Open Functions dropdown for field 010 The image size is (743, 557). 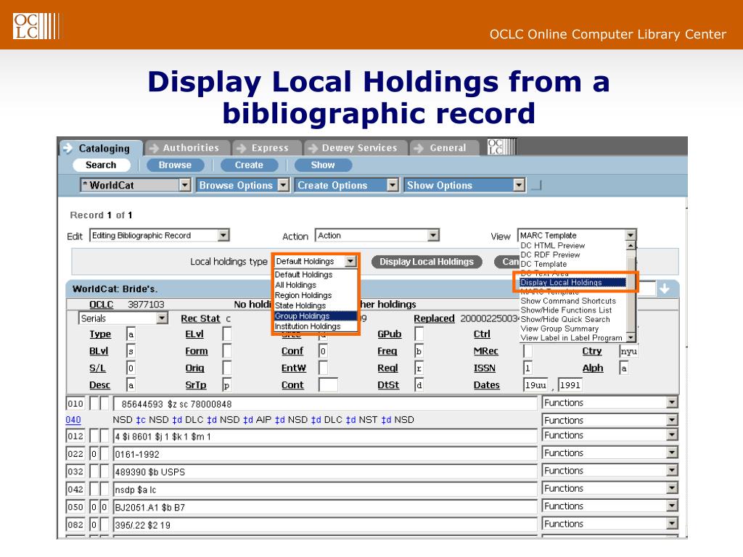point(609,403)
